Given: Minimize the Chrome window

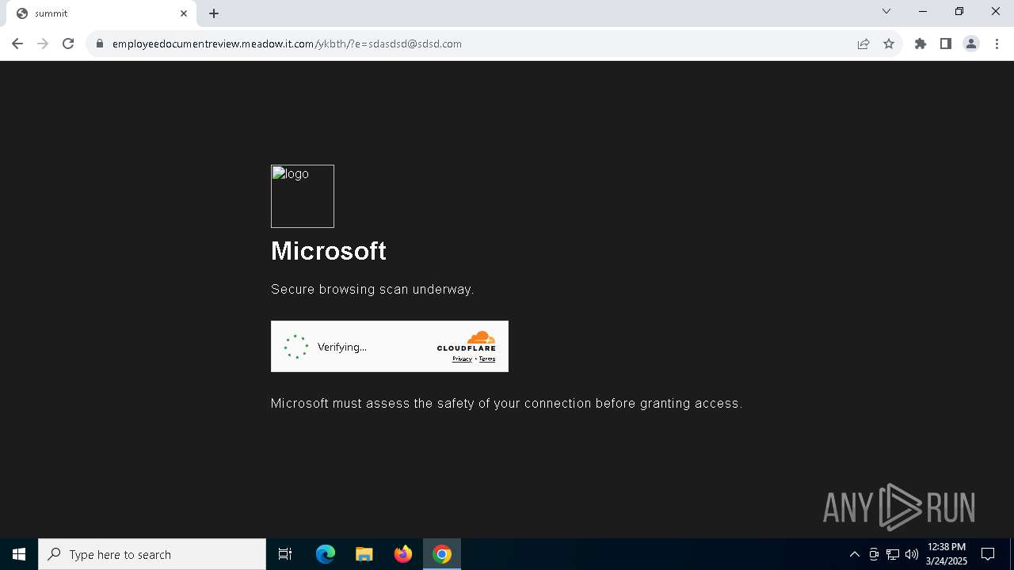Looking at the screenshot, I should pos(923,11).
